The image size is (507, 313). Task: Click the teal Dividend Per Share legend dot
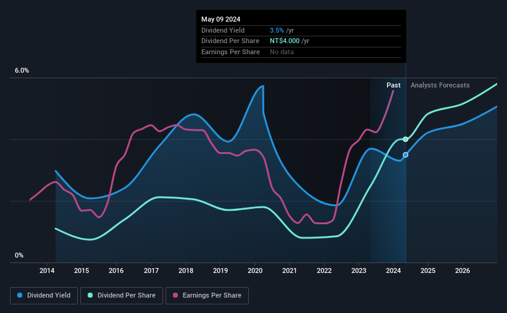tap(90, 295)
